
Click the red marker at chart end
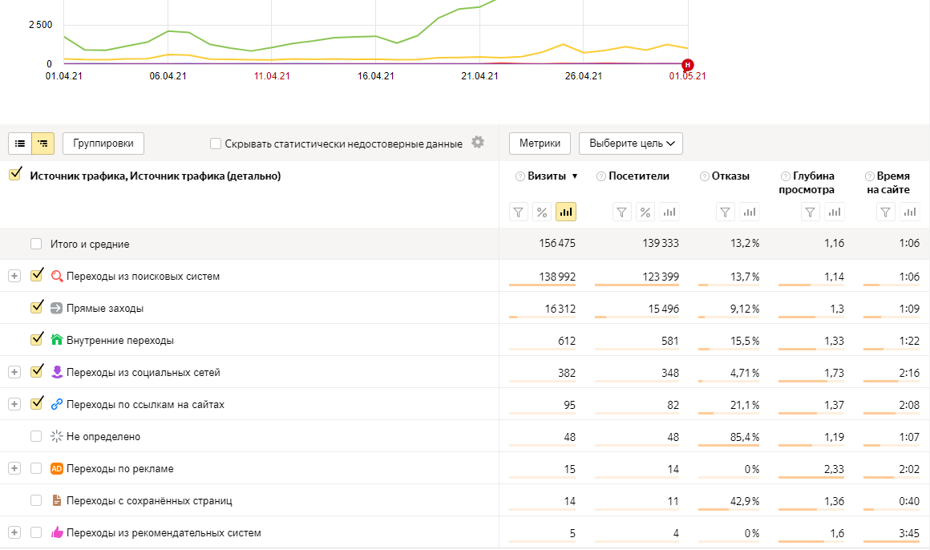pos(687,64)
